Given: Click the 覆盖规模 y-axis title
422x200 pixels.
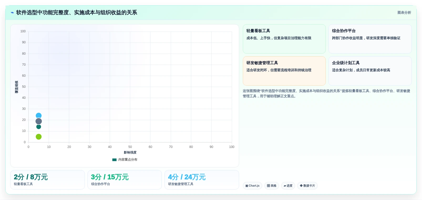Looking at the screenshot, I should pyautogui.click(x=17, y=87).
